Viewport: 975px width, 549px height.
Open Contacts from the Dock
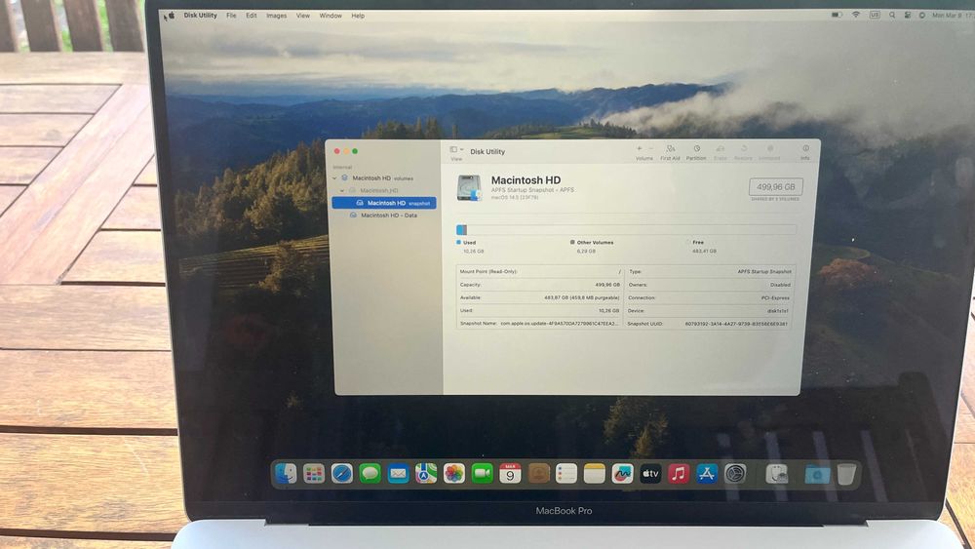click(538, 474)
